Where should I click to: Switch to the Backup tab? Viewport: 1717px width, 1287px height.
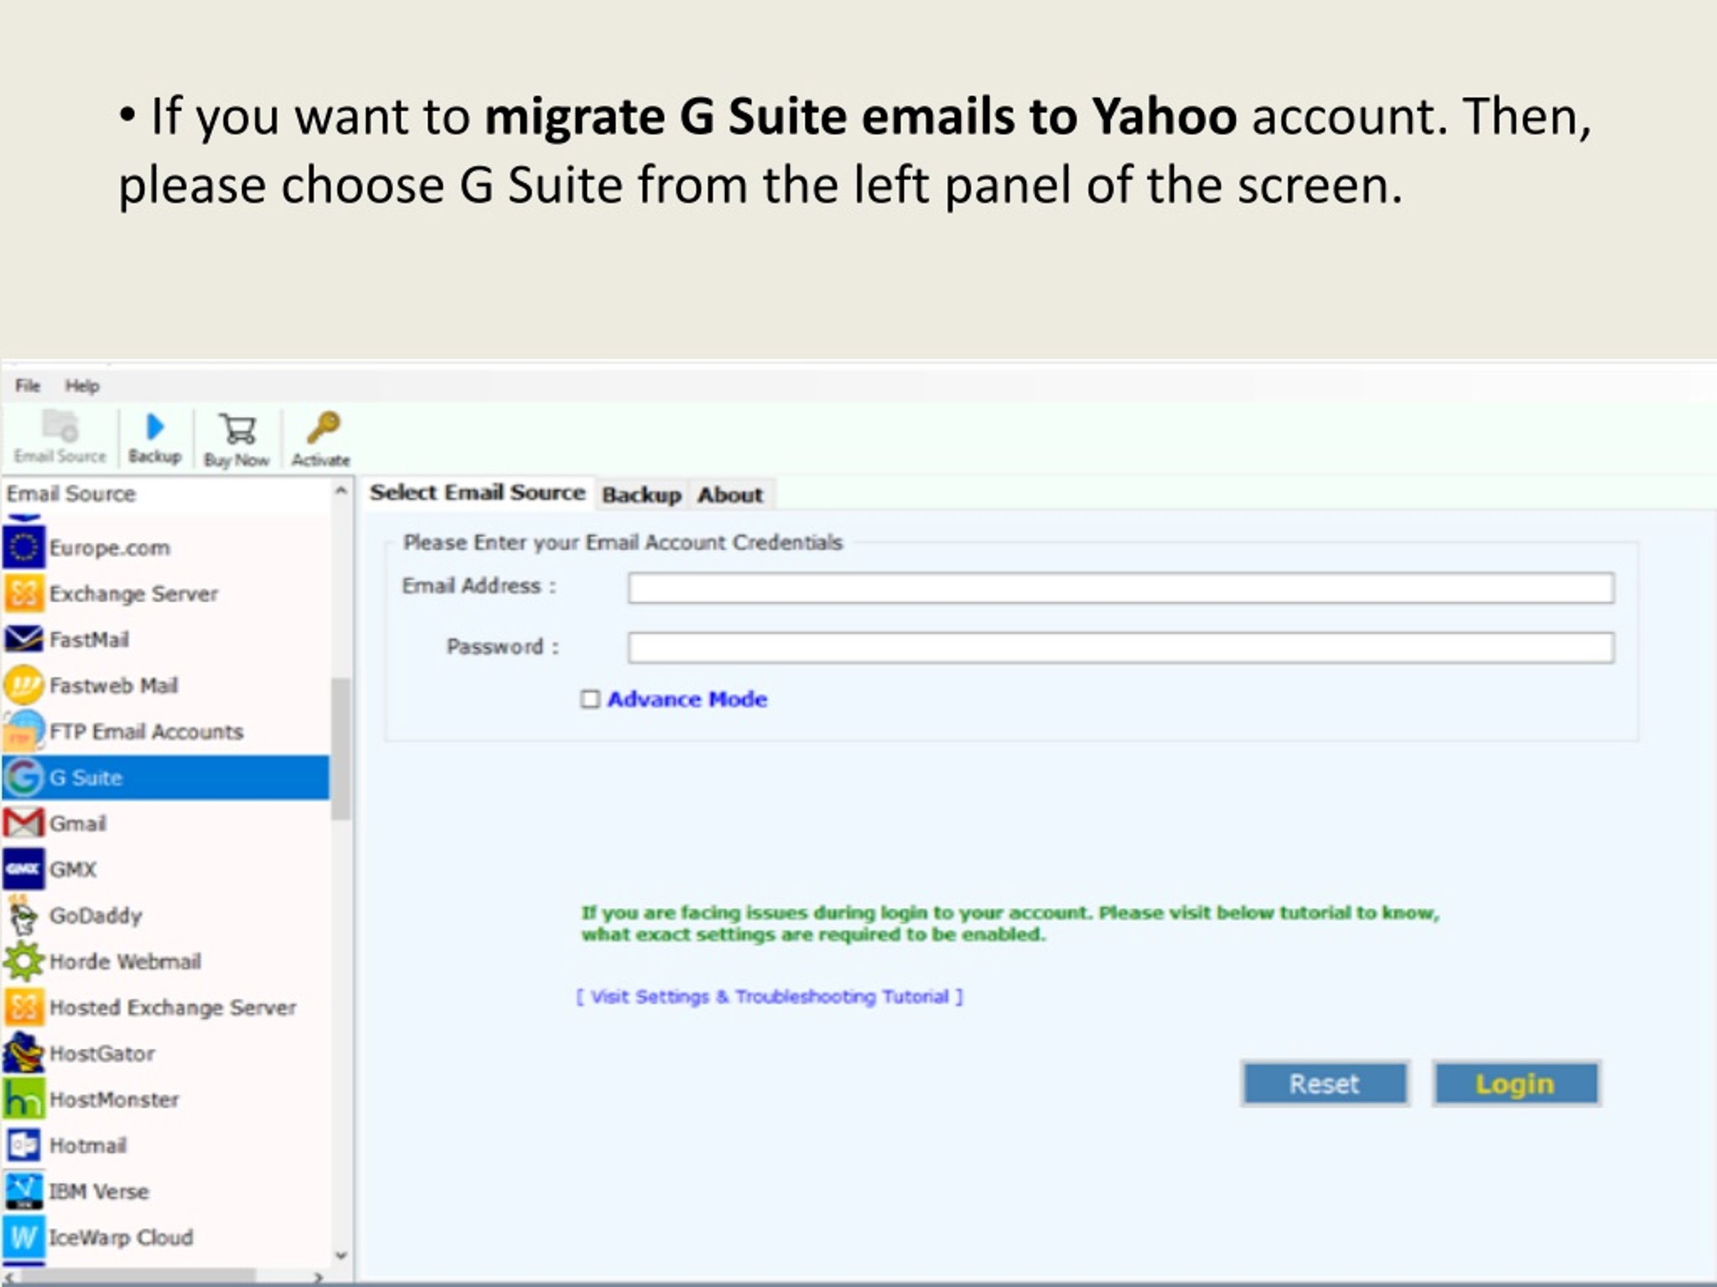(x=641, y=495)
